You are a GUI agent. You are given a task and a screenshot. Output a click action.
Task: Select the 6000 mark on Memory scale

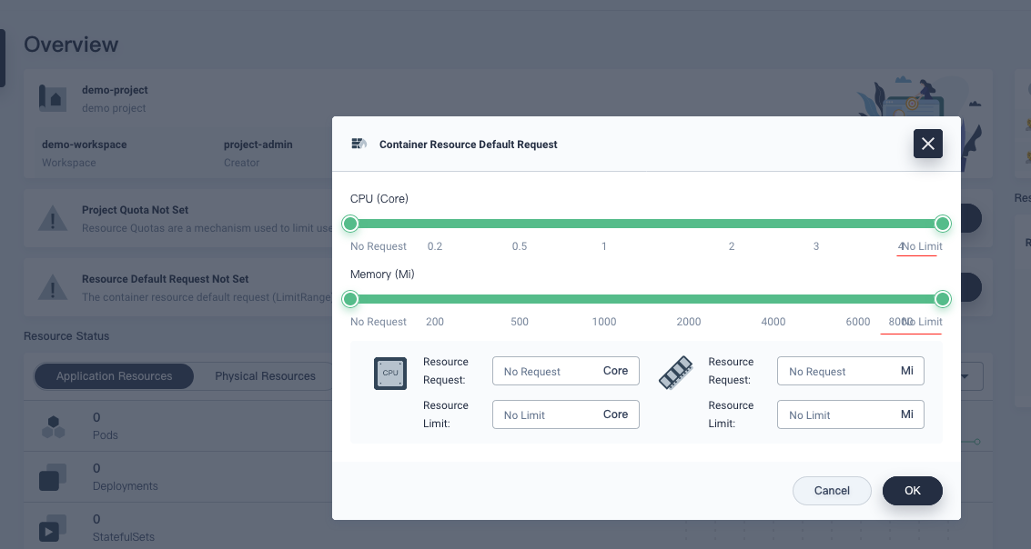(858, 322)
